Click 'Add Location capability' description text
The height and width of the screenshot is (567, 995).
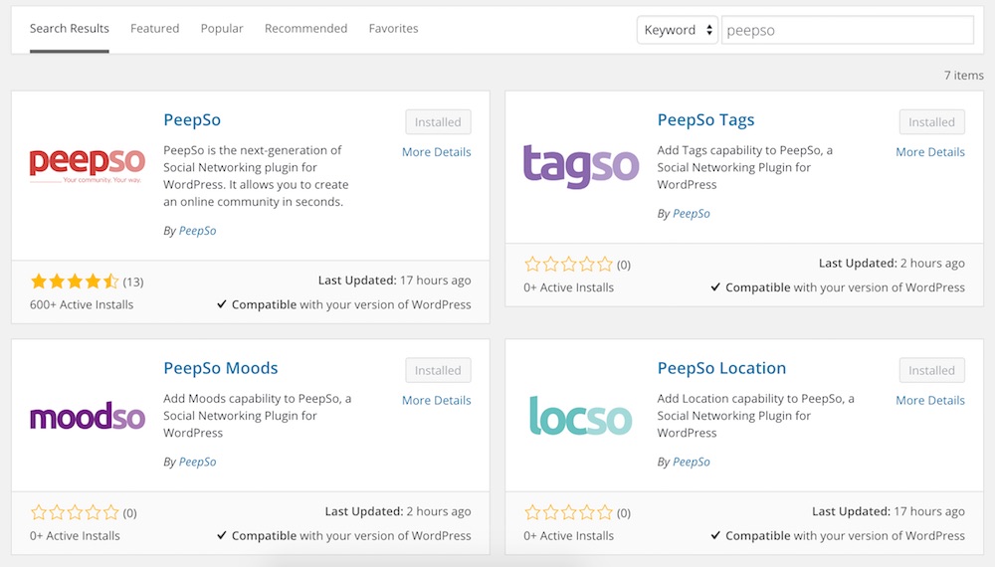(x=756, y=416)
